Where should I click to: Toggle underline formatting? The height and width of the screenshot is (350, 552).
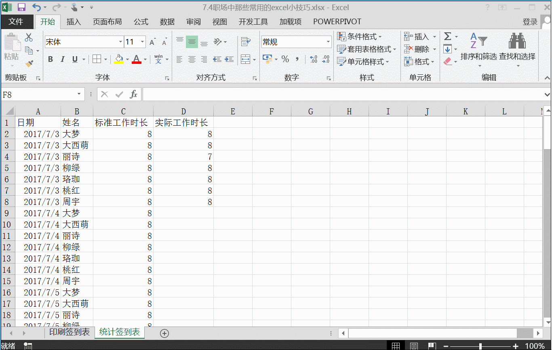pos(75,59)
